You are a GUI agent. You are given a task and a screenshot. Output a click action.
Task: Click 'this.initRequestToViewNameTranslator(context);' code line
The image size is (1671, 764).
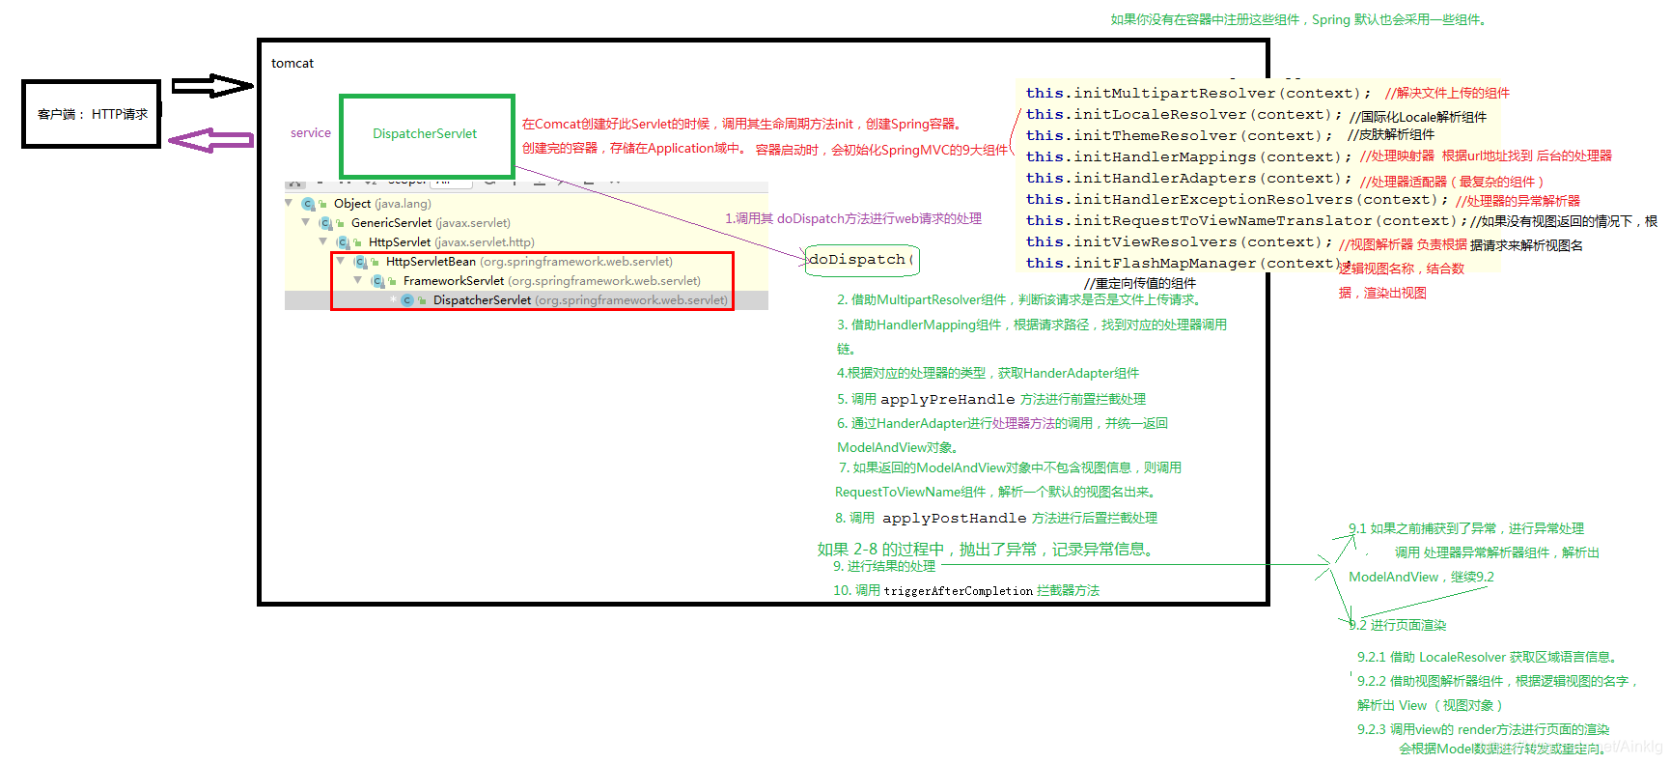1246,221
